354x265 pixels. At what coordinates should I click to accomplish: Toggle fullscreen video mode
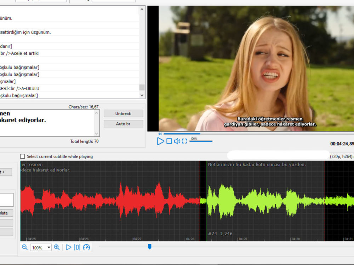click(x=184, y=141)
